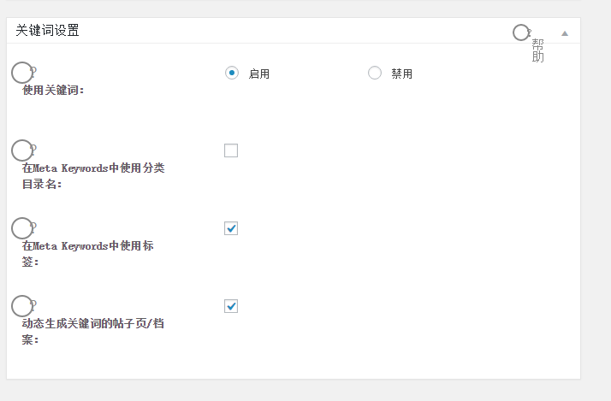Click help icon for 动态生成关键词 option
Screen dimensions: 611x401
22,305
